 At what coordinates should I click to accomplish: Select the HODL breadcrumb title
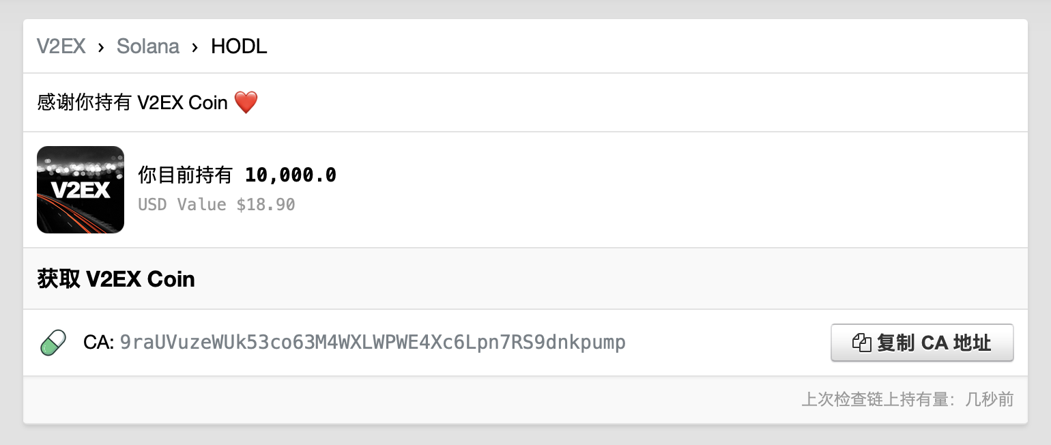tap(239, 46)
